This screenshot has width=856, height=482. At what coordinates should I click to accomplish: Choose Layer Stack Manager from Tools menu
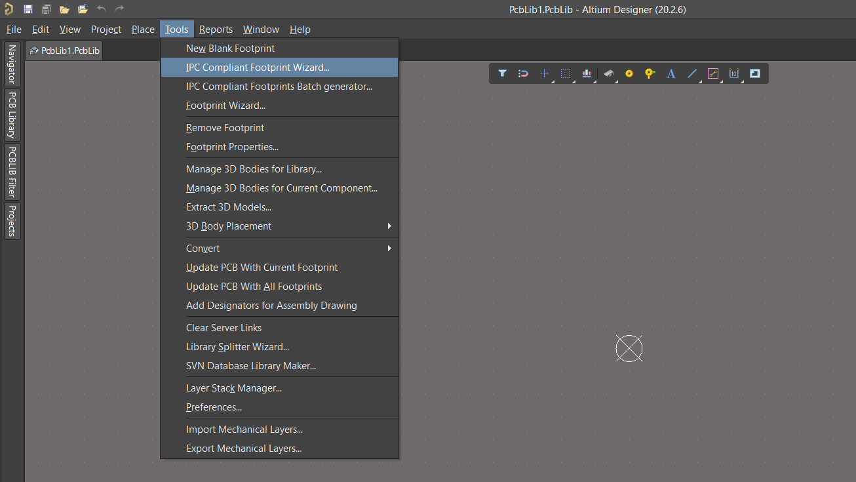coord(234,388)
